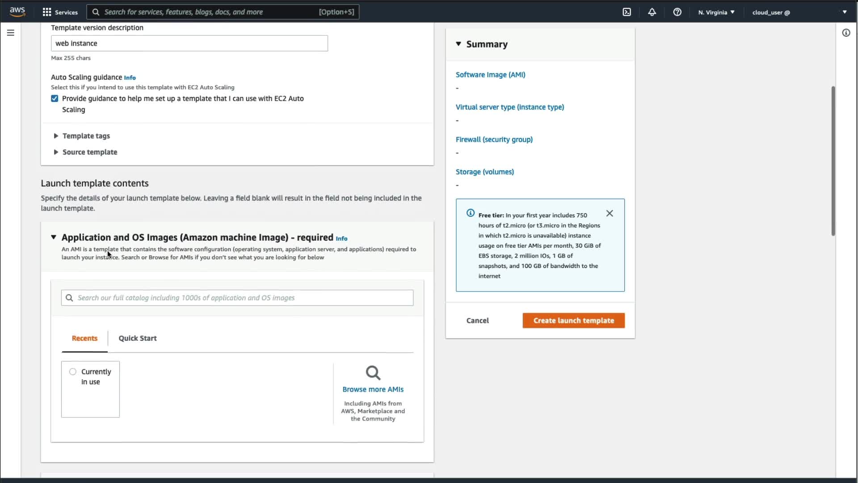The width and height of the screenshot is (858, 483).
Task: Click Create launch template button
Action: [573, 320]
